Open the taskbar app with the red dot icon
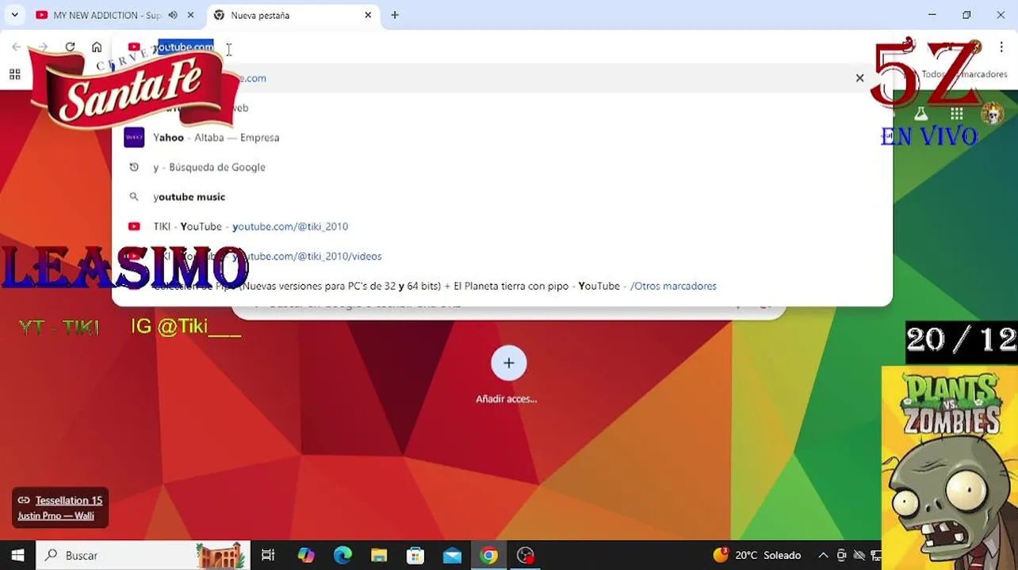This screenshot has height=570, width=1018. coord(525,555)
